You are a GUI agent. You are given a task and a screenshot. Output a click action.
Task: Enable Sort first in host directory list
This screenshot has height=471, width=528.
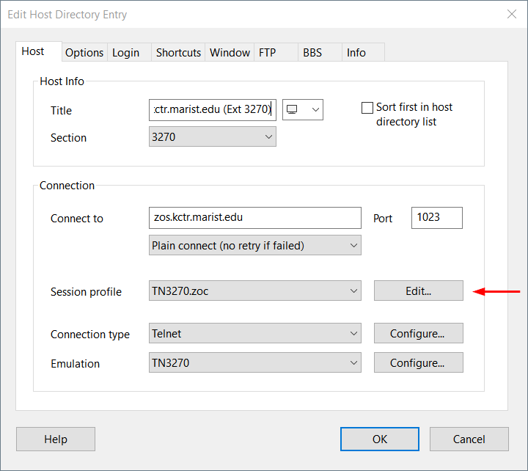coord(367,108)
